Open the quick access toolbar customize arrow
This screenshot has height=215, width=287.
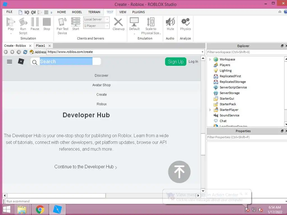(x=52, y=13)
